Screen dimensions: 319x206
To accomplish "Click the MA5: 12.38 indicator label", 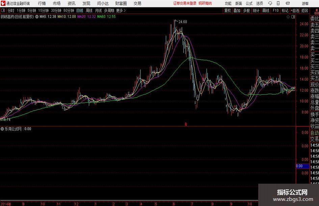I will click(x=48, y=17).
